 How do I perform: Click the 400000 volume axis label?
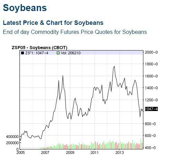point(12,137)
